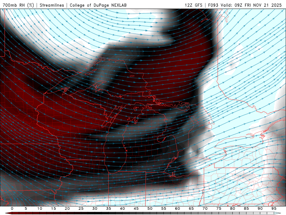286x215 pixels.
Task: Click the colorbar label "20"
Action: [67, 209]
